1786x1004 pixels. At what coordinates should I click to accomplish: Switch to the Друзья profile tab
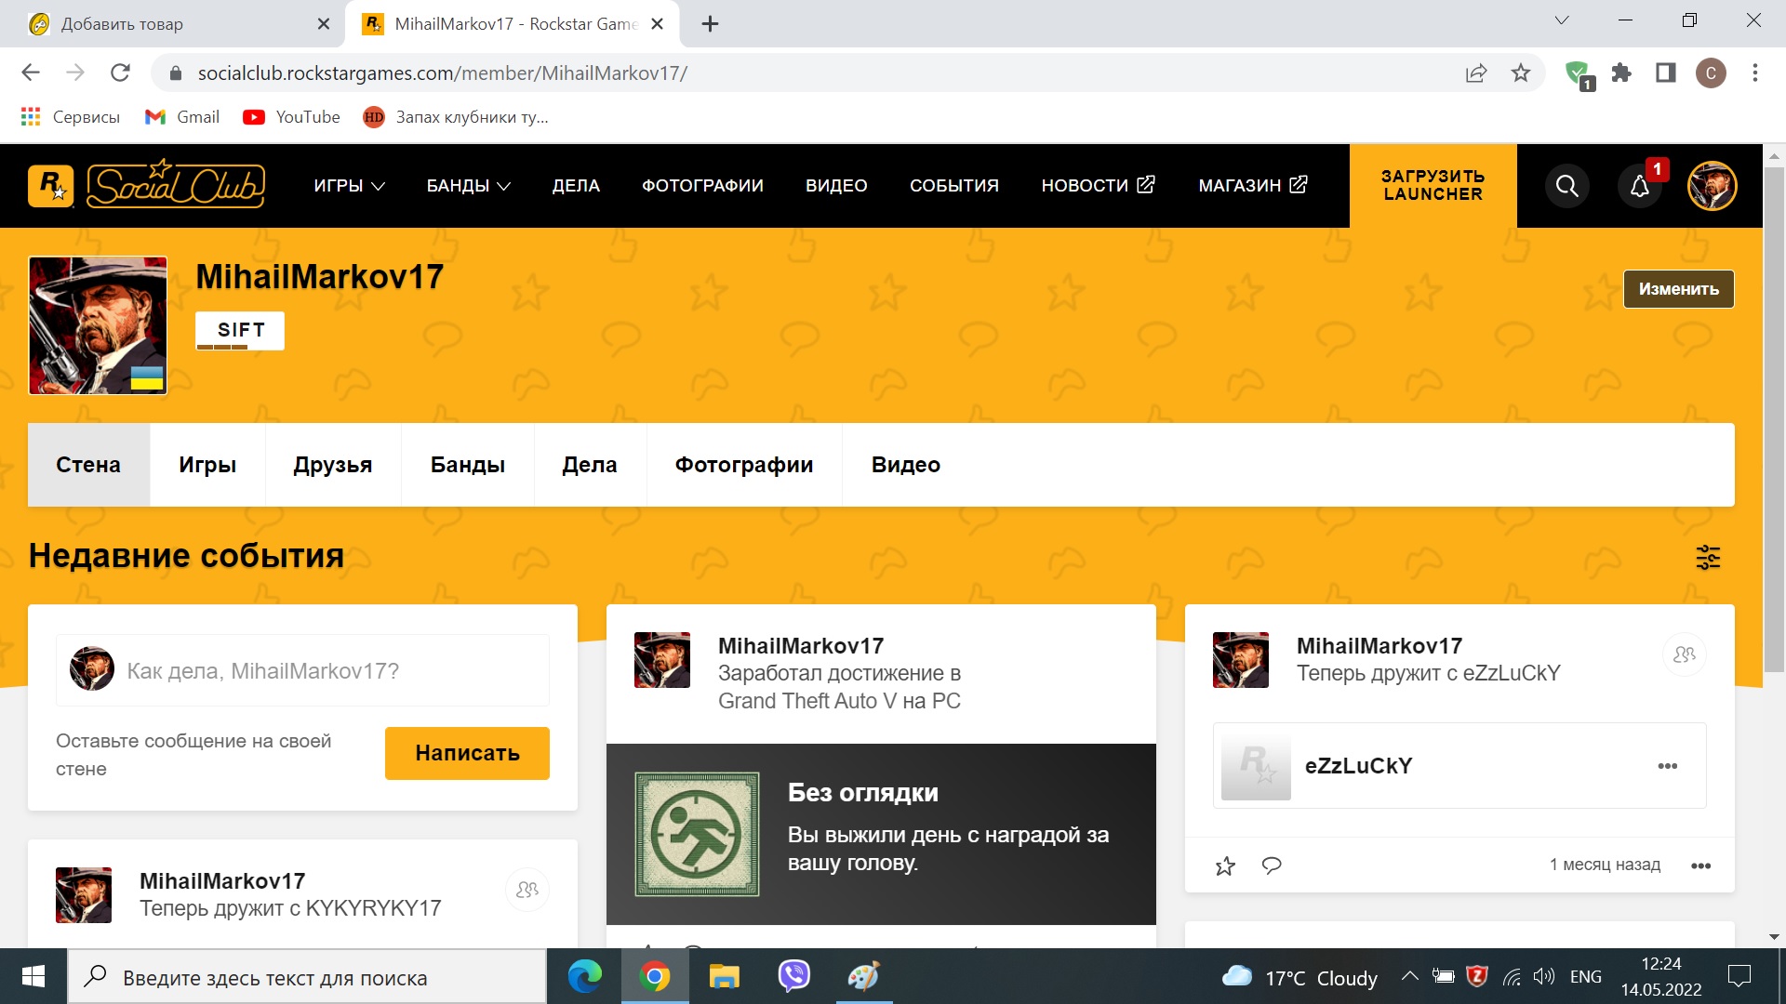click(x=333, y=465)
